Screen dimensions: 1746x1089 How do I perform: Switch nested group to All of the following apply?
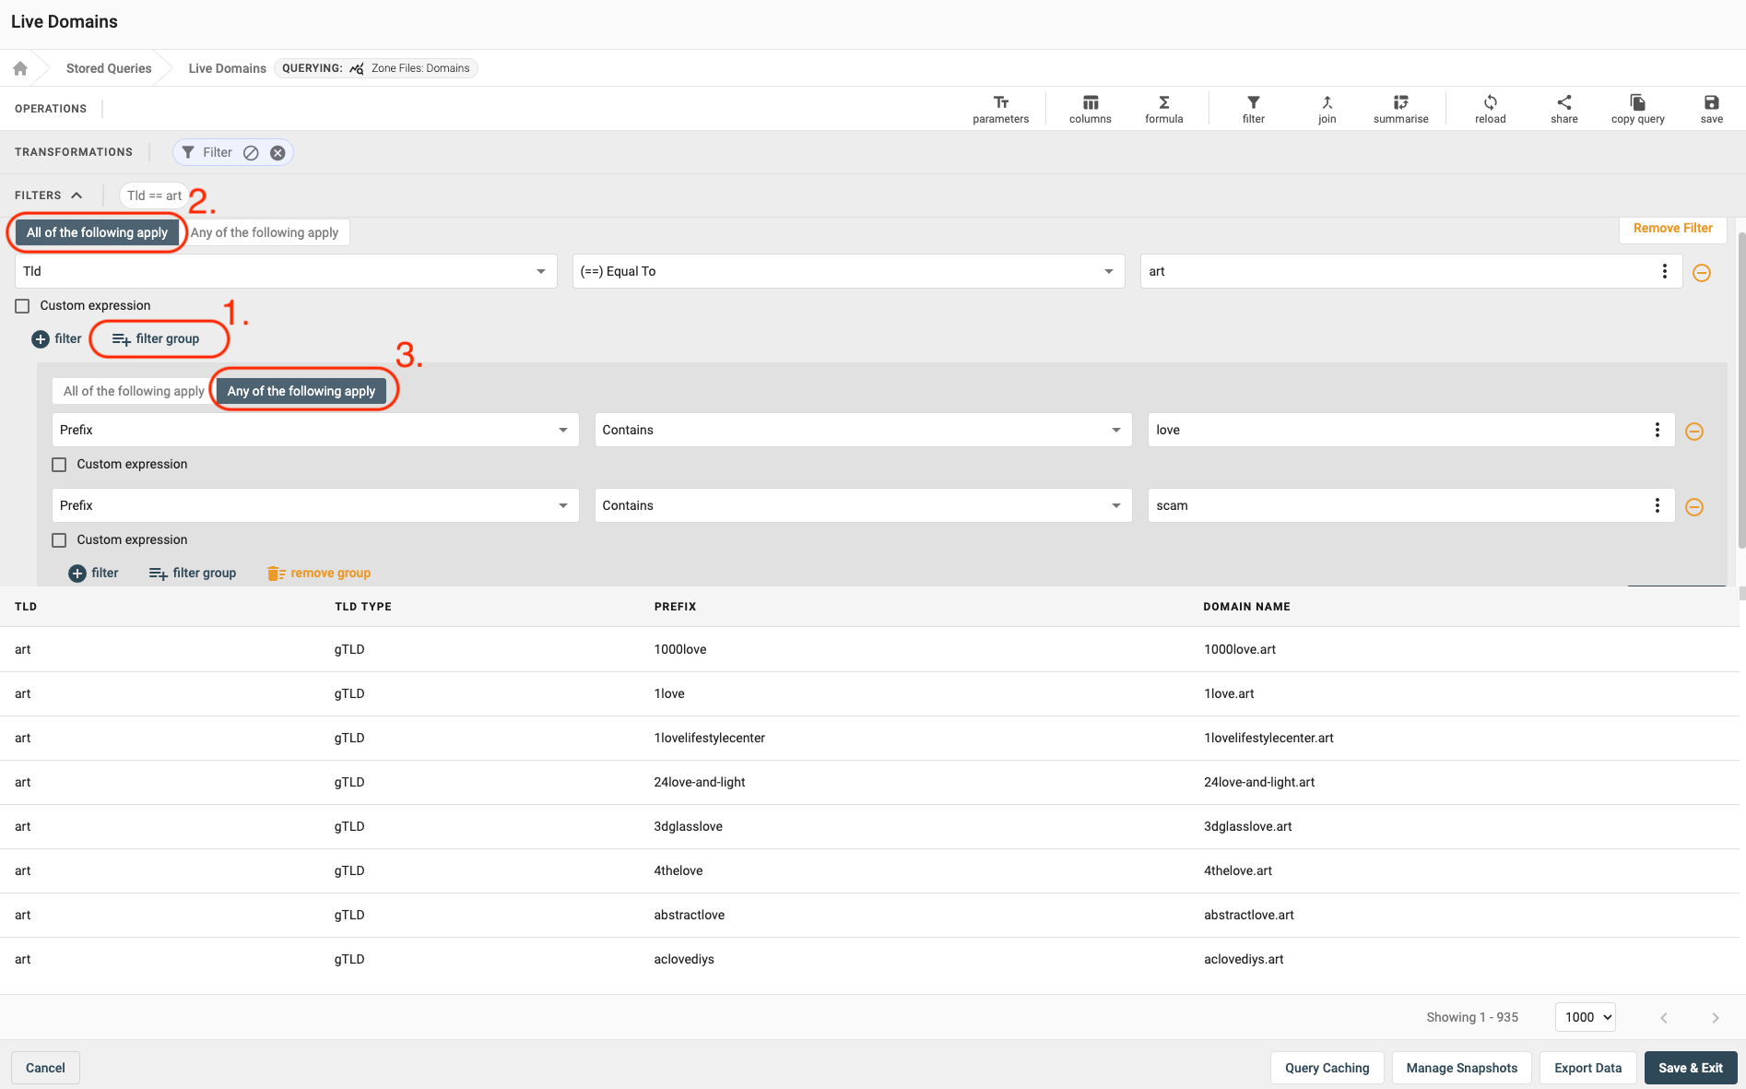(134, 391)
